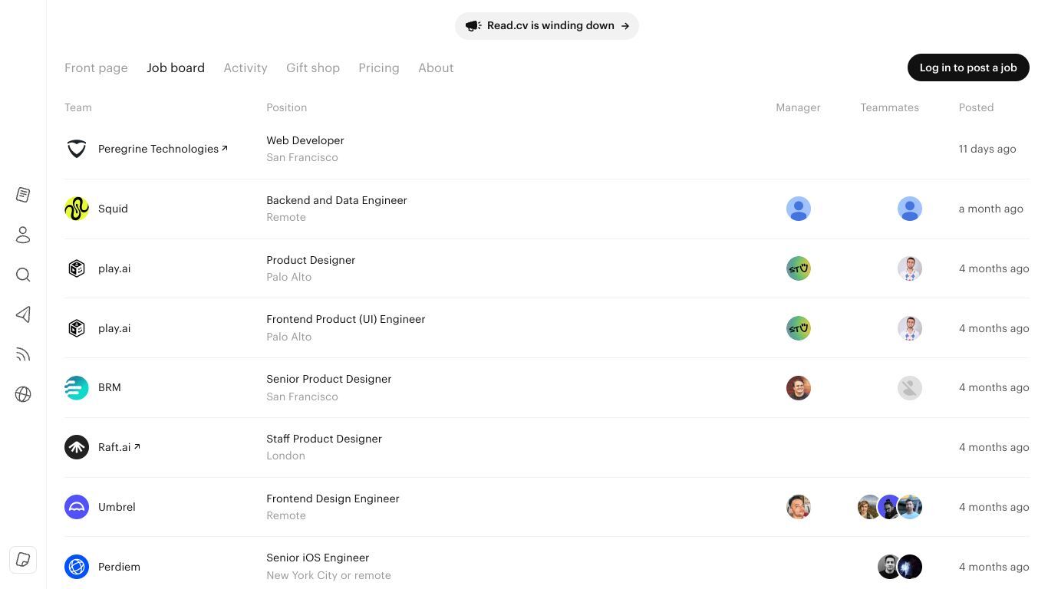This screenshot has height=589, width=1048.
Task: Click the globe explore icon in sidebar
Action: point(23,394)
